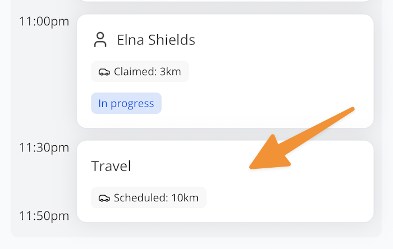Viewport: 393px width, 249px height.
Task: Open the Travel entry title
Action: tap(111, 166)
